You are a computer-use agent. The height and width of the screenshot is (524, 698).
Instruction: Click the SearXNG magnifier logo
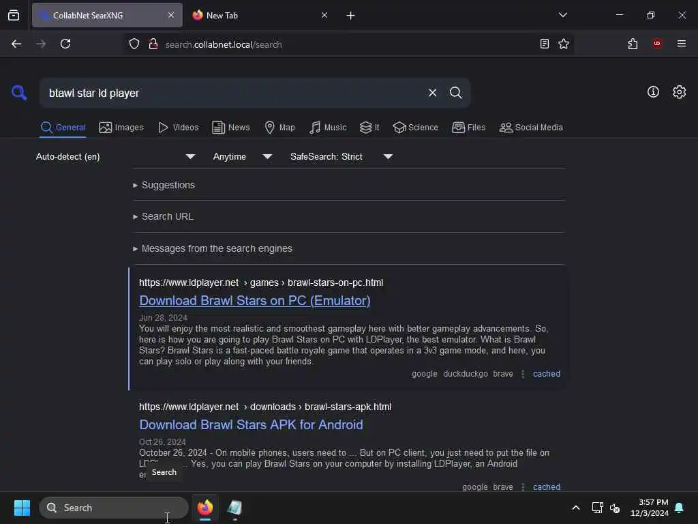[x=19, y=93]
